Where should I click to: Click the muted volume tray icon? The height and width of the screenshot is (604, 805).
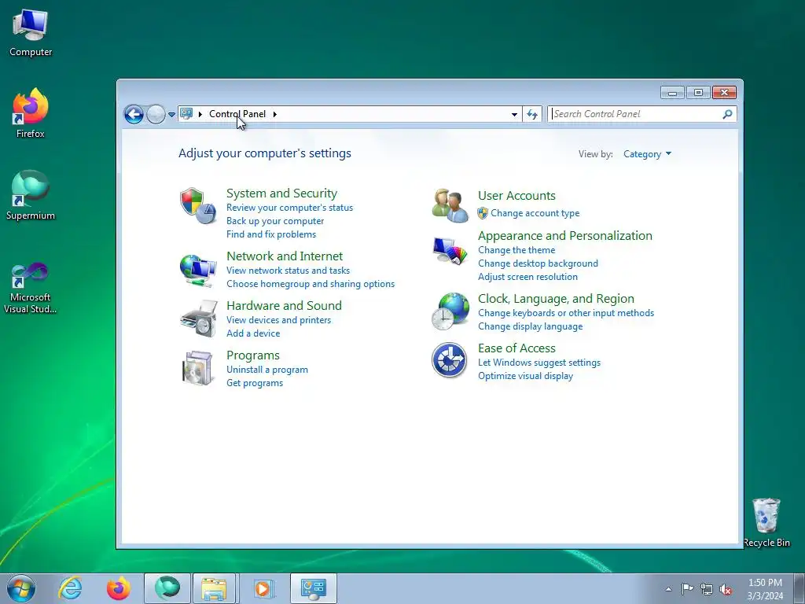point(726,589)
